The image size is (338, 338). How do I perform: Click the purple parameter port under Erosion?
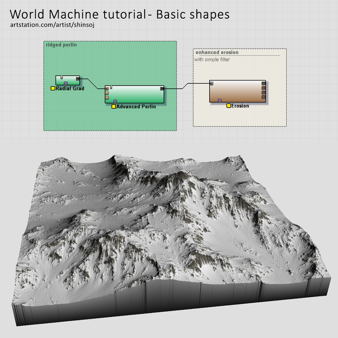point(219,100)
